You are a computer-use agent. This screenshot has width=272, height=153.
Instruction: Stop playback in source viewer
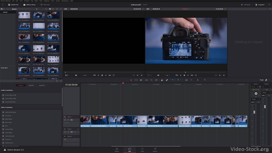click(102, 75)
